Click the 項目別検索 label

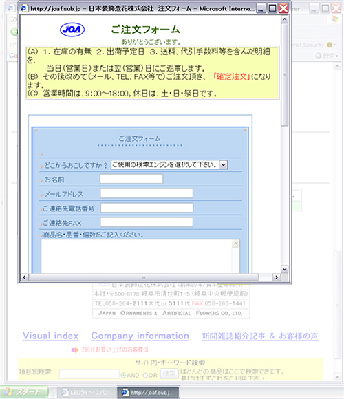(35, 371)
